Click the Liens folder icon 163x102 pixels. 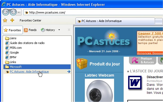[x=7, y=38]
